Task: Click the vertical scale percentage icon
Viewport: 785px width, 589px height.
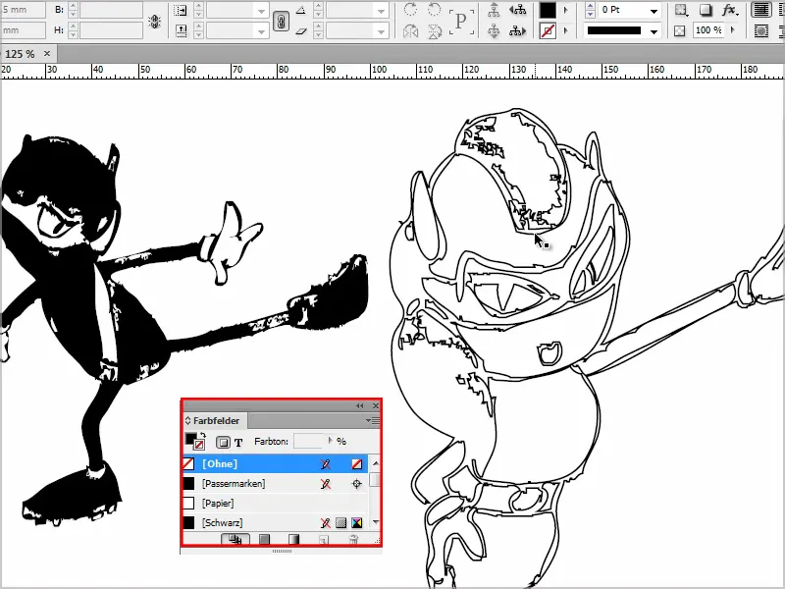Action: coord(181,31)
